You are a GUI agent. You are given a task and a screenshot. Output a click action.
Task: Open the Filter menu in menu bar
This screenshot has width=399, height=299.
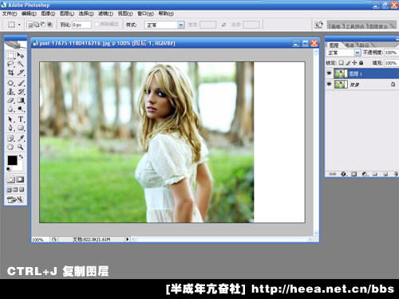pyautogui.click(x=105, y=14)
